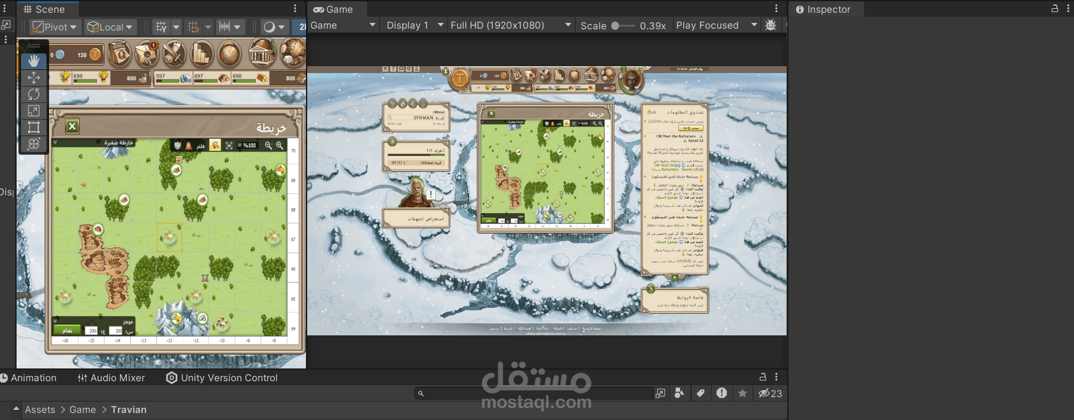Select the Scale tool in Scene
Image resolution: width=1074 pixels, height=420 pixels.
pos(34,111)
